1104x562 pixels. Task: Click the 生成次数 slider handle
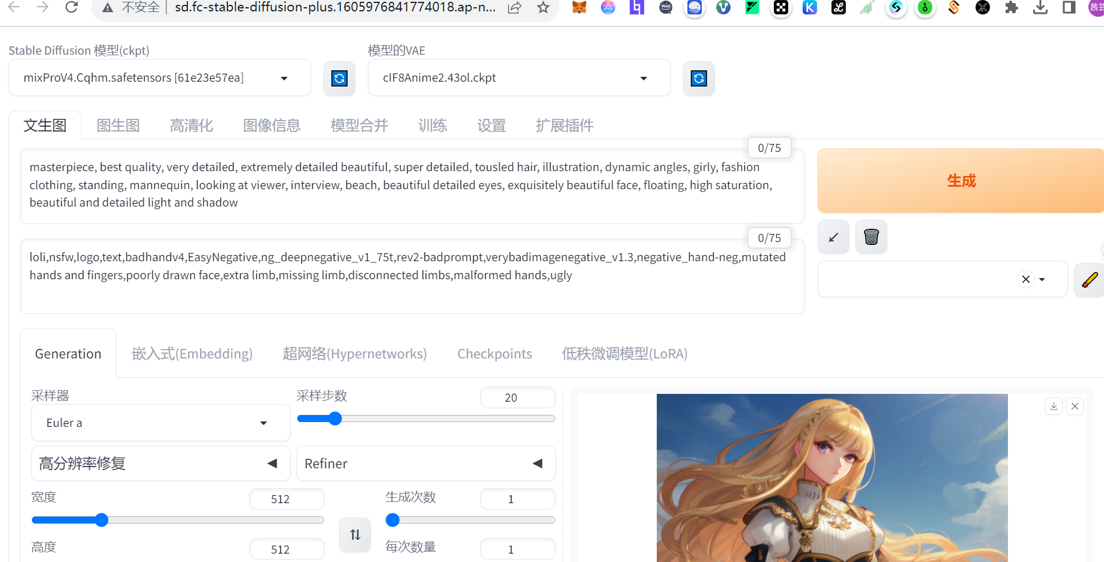tap(393, 520)
